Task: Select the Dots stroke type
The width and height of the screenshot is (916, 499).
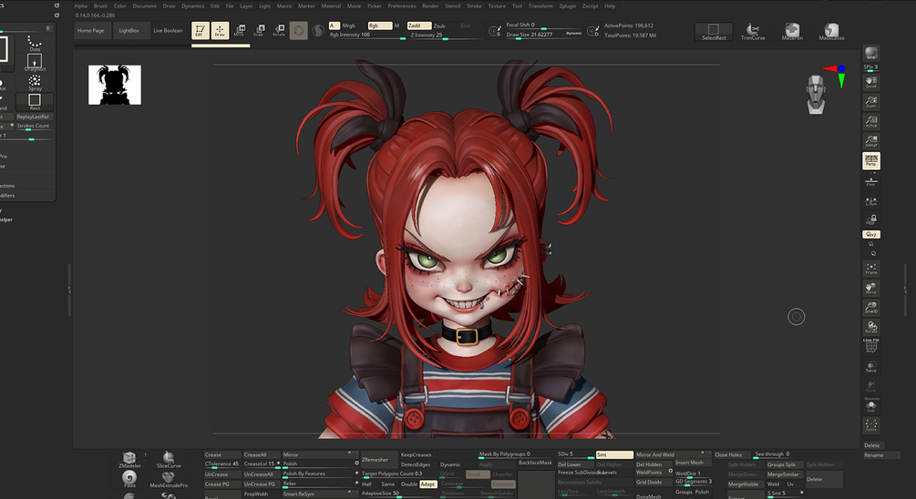Action: tap(35, 44)
